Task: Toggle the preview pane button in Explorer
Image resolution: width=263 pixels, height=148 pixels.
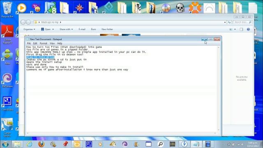Action: 241,29
